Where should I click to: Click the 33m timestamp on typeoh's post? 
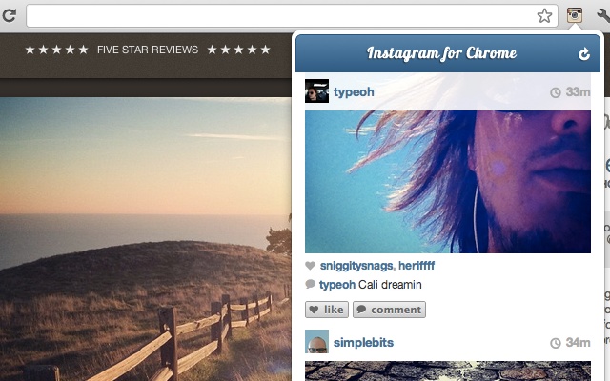pos(578,92)
